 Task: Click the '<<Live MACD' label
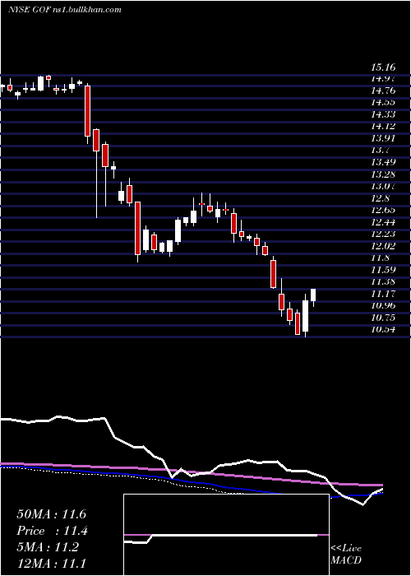[x=346, y=555]
